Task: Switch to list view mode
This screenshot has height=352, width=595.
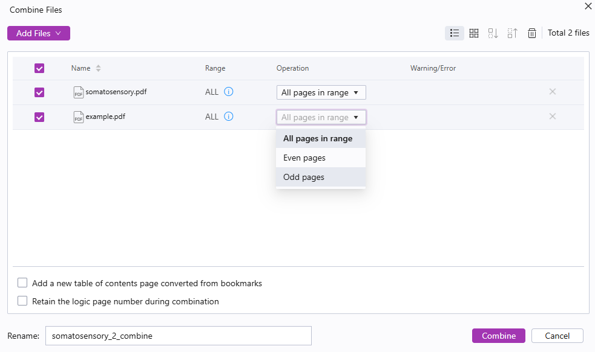Action: tap(455, 33)
